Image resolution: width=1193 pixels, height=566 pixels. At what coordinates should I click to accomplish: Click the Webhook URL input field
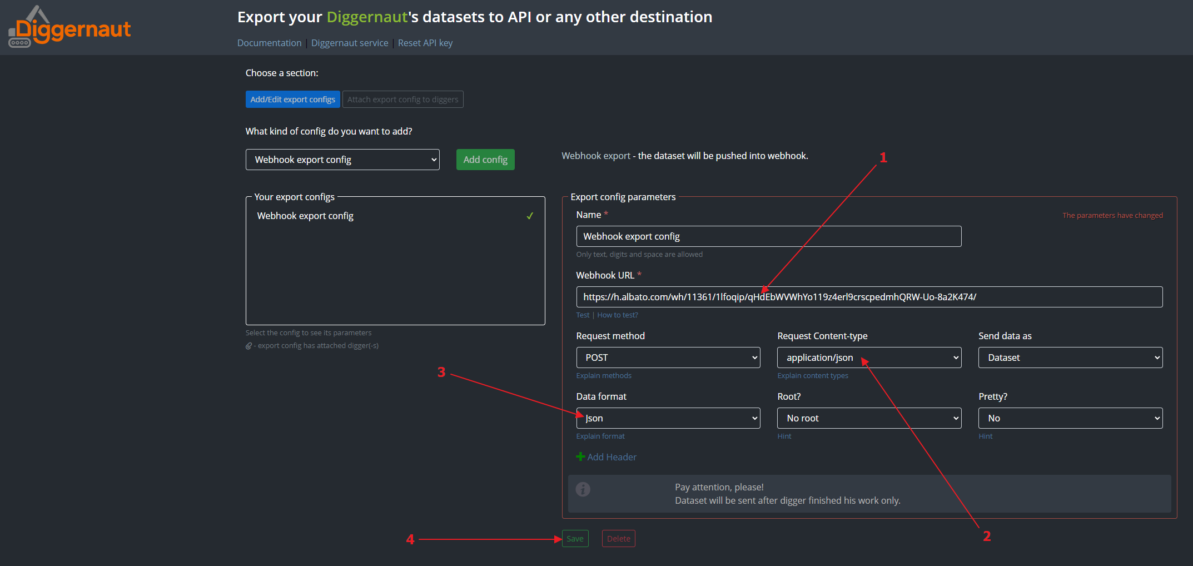point(869,297)
